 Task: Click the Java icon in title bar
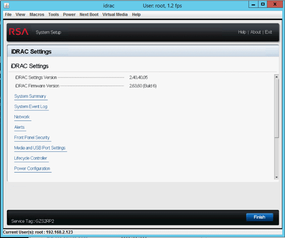point(6,6)
